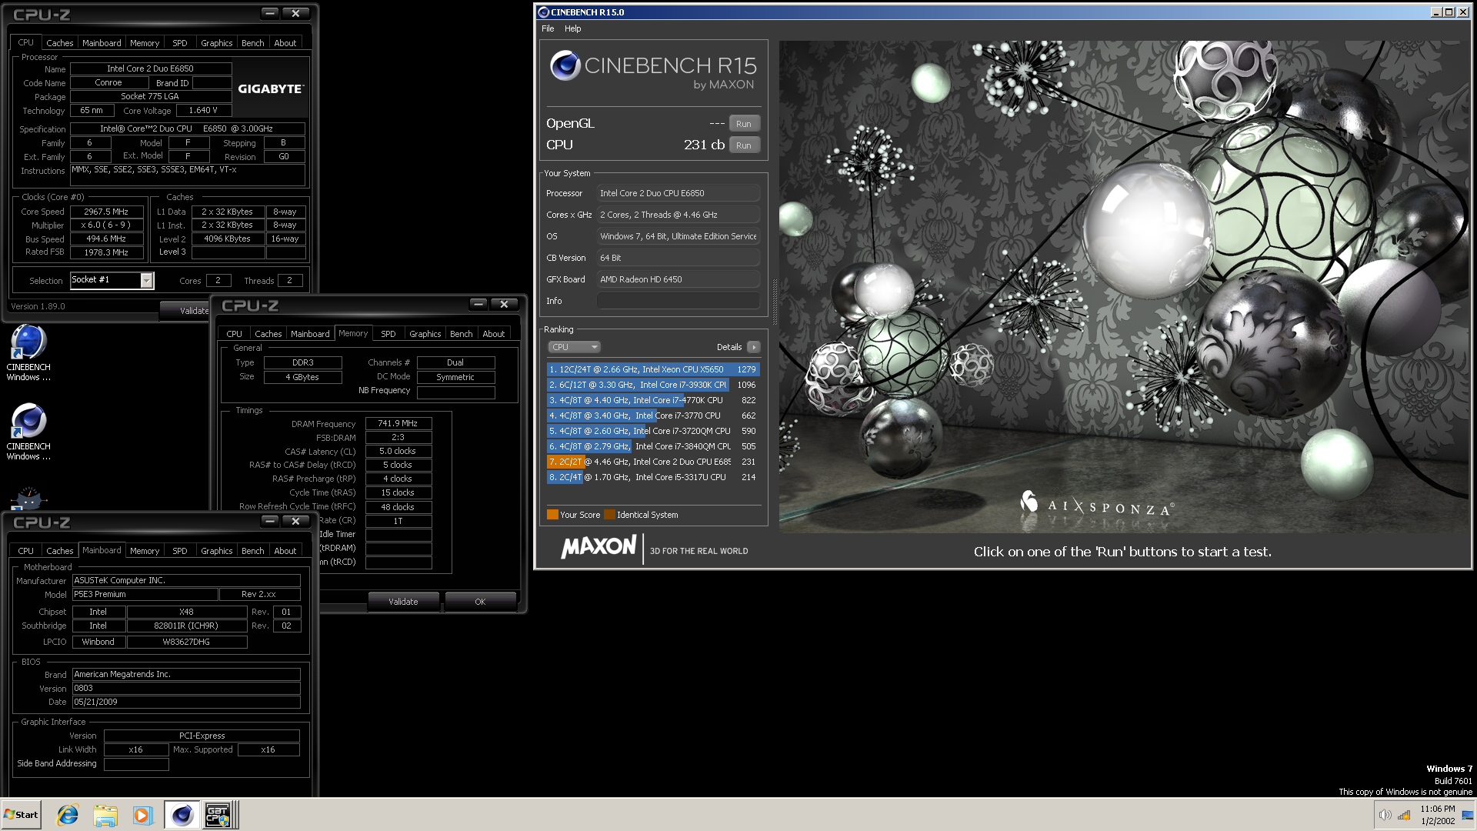Viewport: 1477px width, 831px height.
Task: Launch Windows Media Player from taskbar
Action: [142, 815]
